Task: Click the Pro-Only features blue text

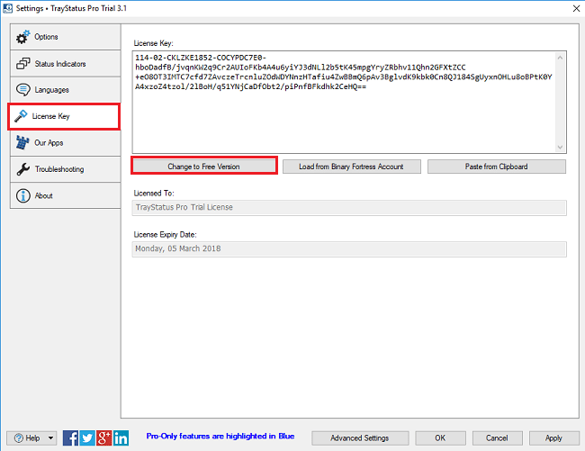Action: pyautogui.click(x=220, y=436)
